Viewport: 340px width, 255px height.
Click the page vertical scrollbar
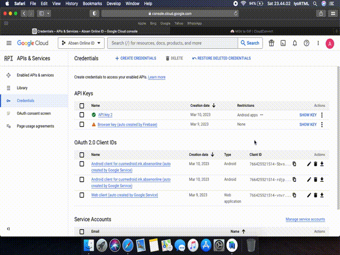pyautogui.click(x=338, y=138)
